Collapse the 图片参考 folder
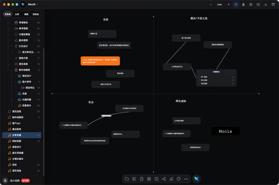This screenshot has height=185, width=279. [x=15, y=82]
